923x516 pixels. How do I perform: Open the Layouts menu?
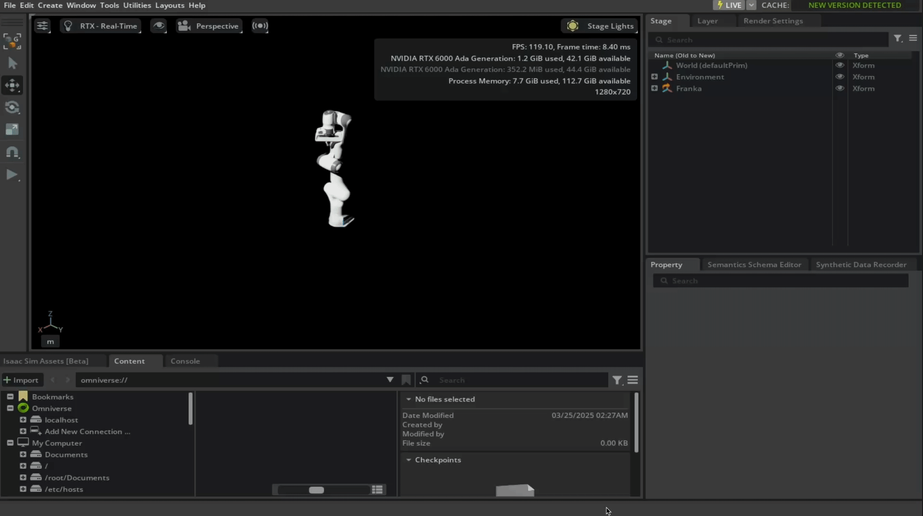tap(170, 5)
